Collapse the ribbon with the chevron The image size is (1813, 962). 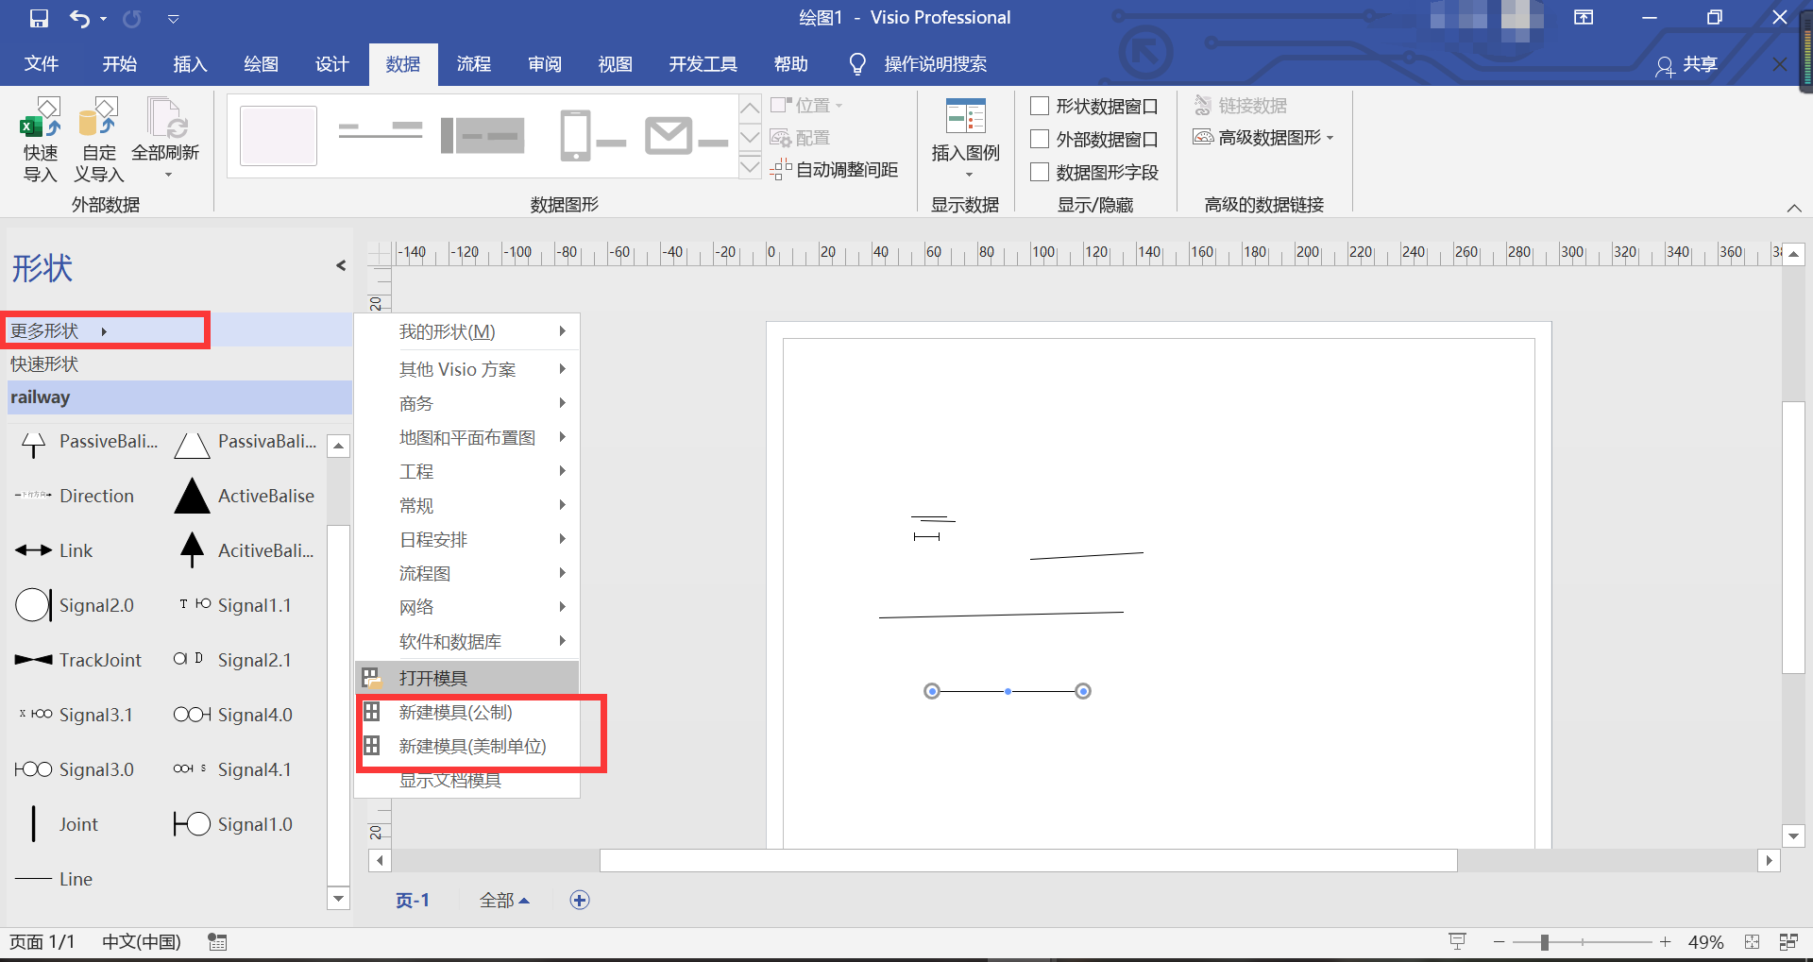(x=1794, y=208)
